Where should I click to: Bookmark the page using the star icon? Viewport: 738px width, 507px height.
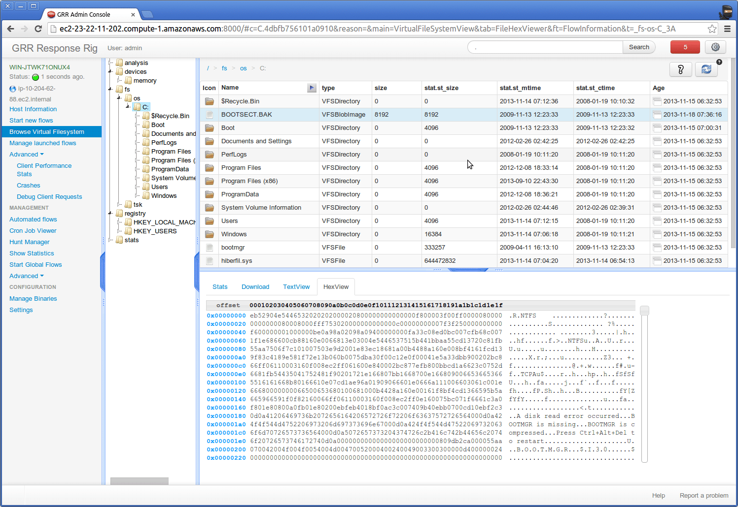point(713,29)
